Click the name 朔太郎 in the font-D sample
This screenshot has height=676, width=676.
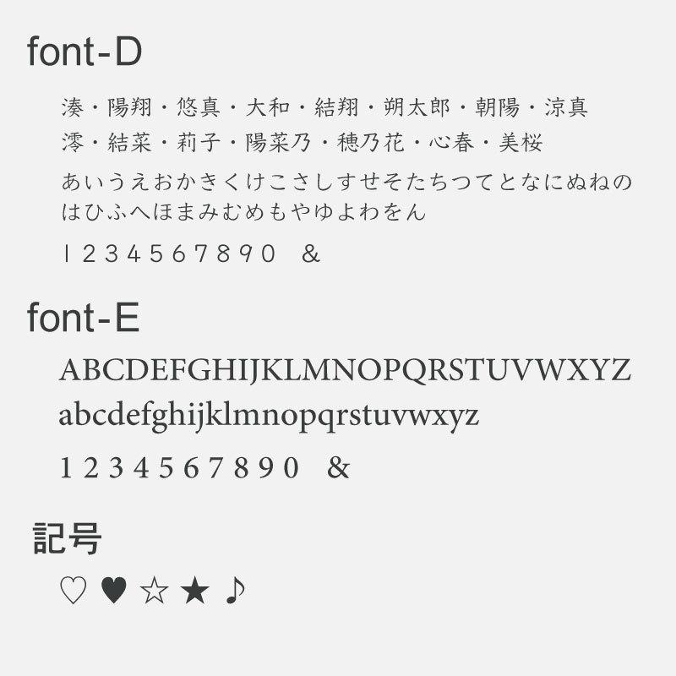417,107
